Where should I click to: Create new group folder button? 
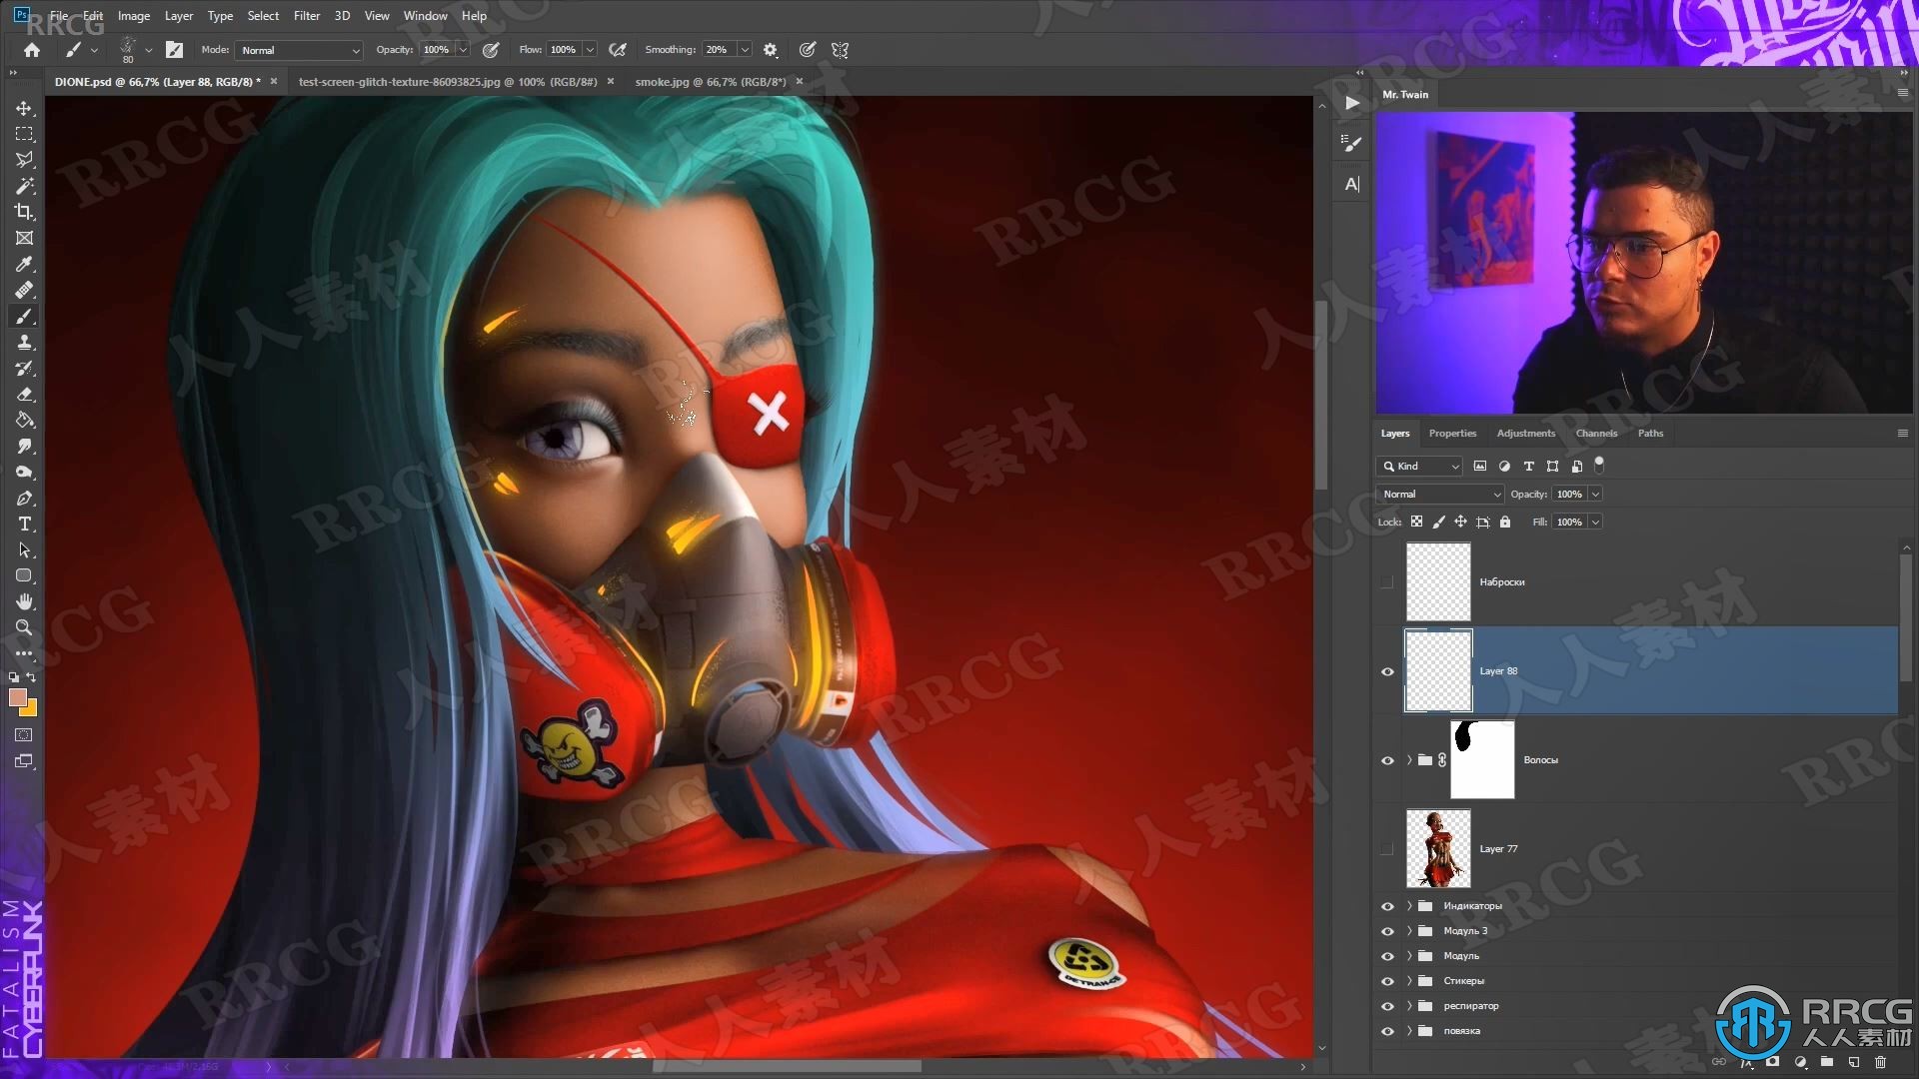click(1826, 1062)
